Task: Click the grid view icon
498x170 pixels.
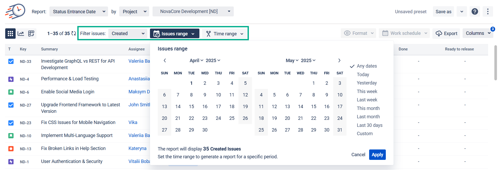Action: click(x=10, y=34)
